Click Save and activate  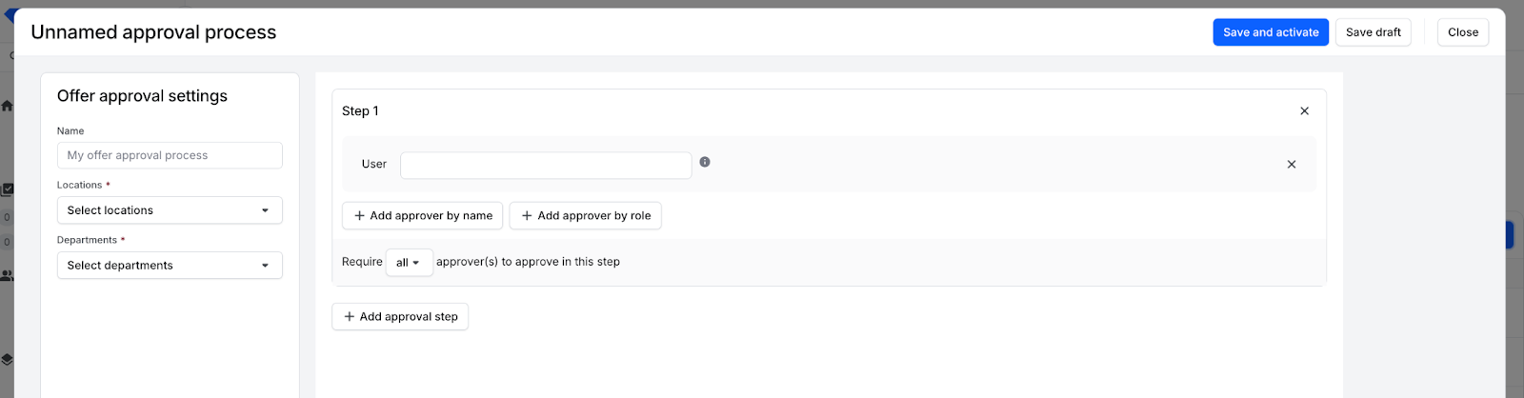[x=1270, y=32]
